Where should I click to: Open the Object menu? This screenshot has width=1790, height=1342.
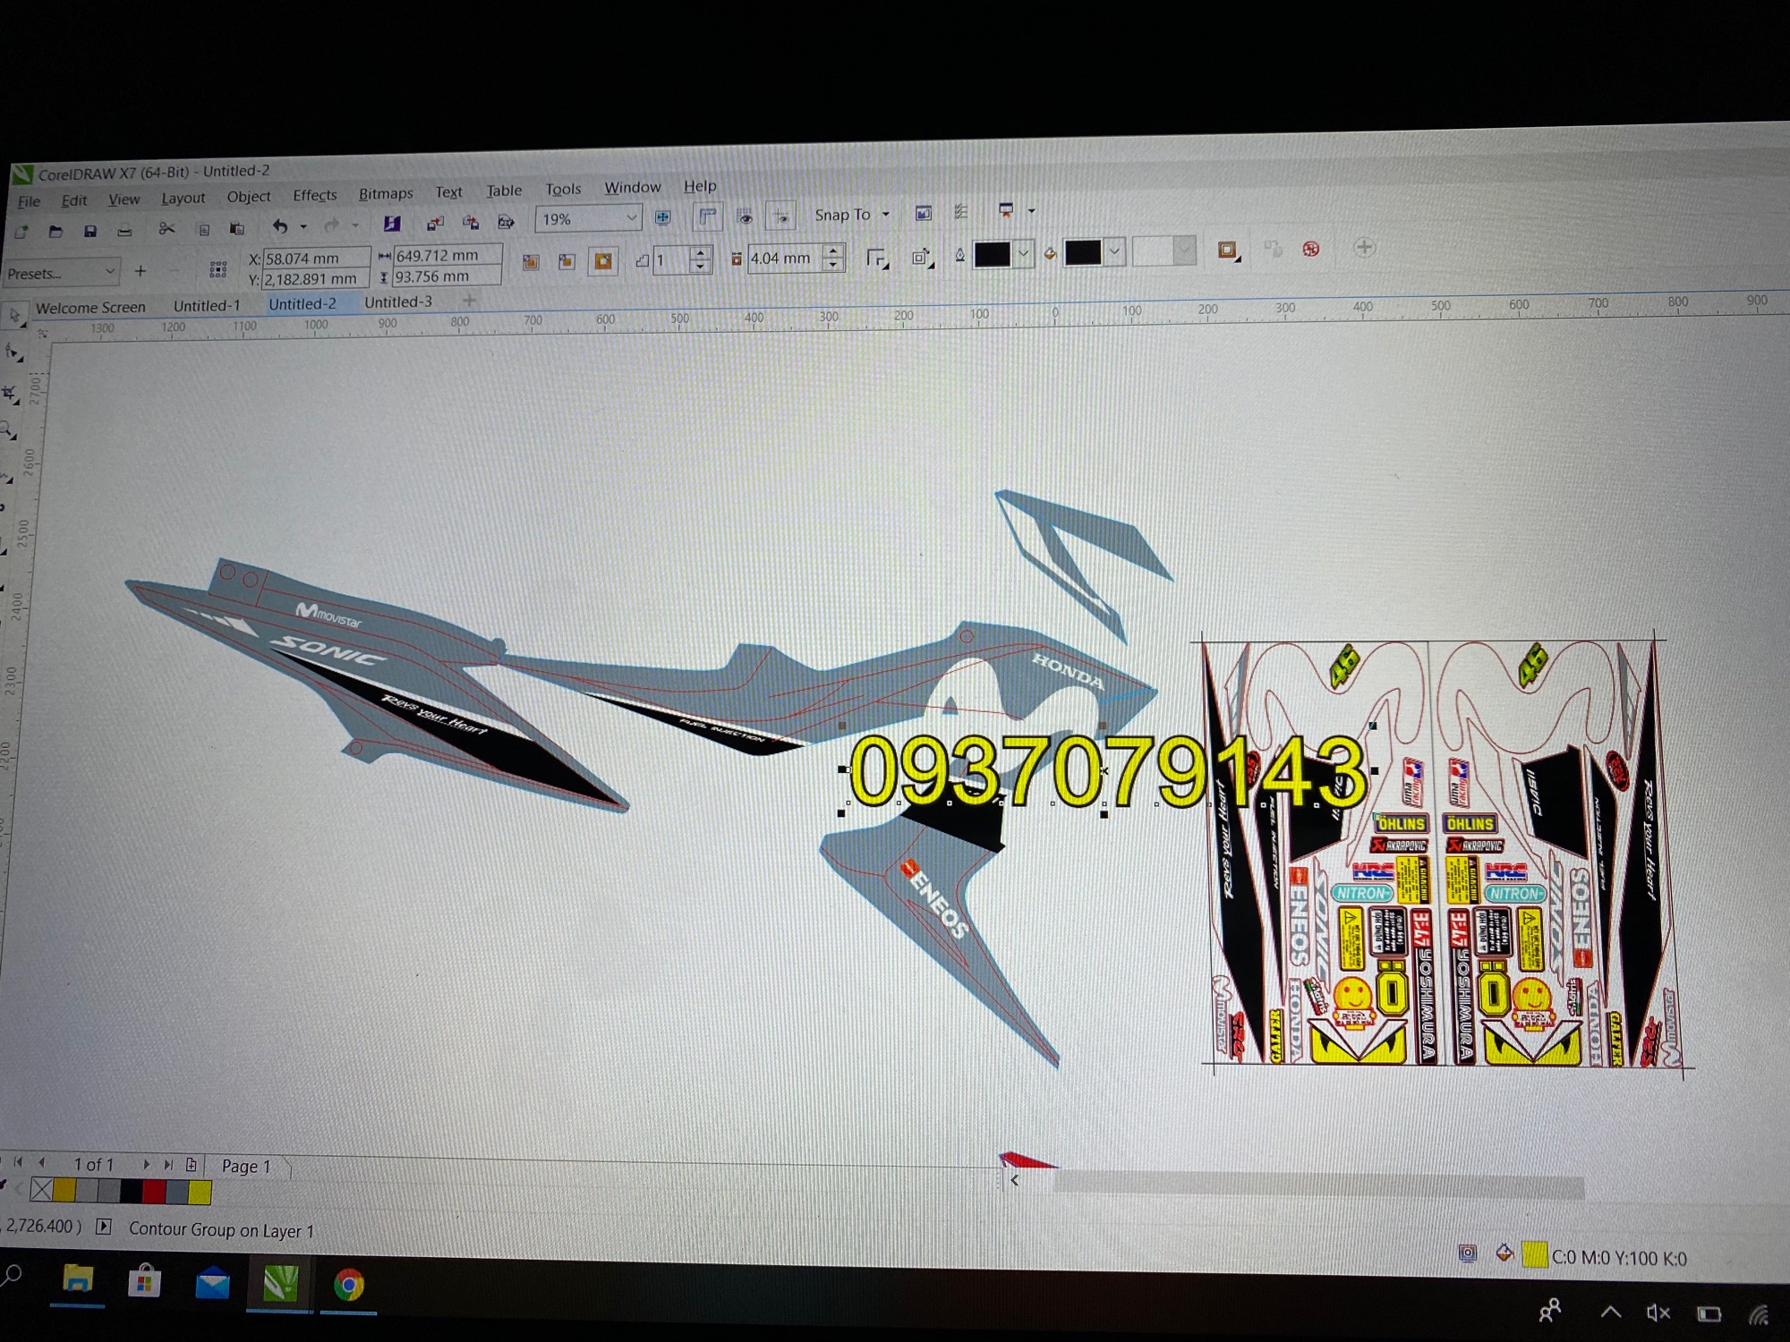point(248,196)
